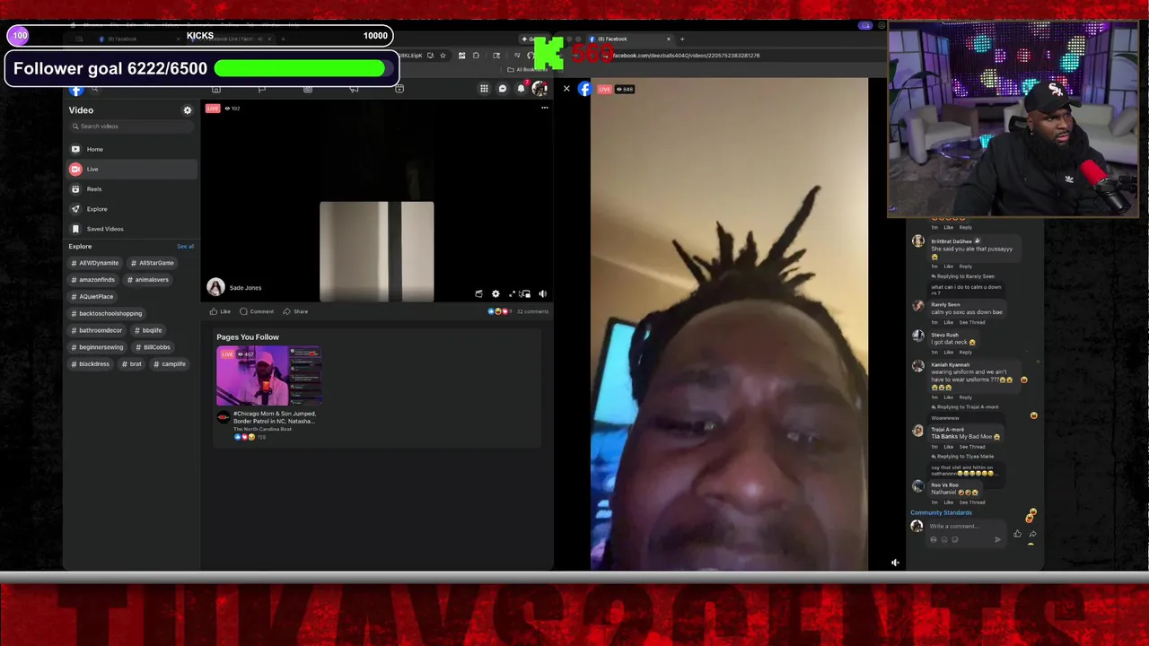Select the bathroomdecor hashtag
Screen dimensions: 1149x646
pyautogui.click(x=97, y=330)
